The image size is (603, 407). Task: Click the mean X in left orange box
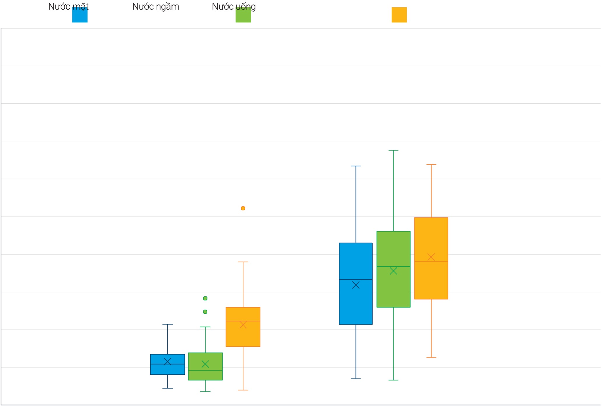243,325
